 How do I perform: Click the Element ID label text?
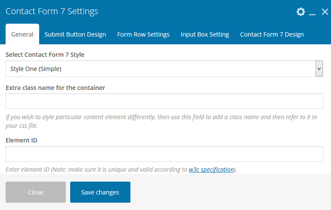point(22,140)
